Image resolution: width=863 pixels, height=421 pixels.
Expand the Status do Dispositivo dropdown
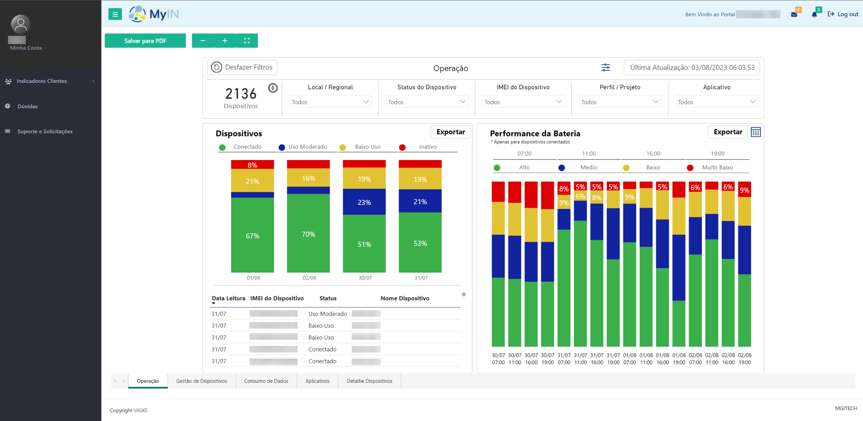pos(427,102)
